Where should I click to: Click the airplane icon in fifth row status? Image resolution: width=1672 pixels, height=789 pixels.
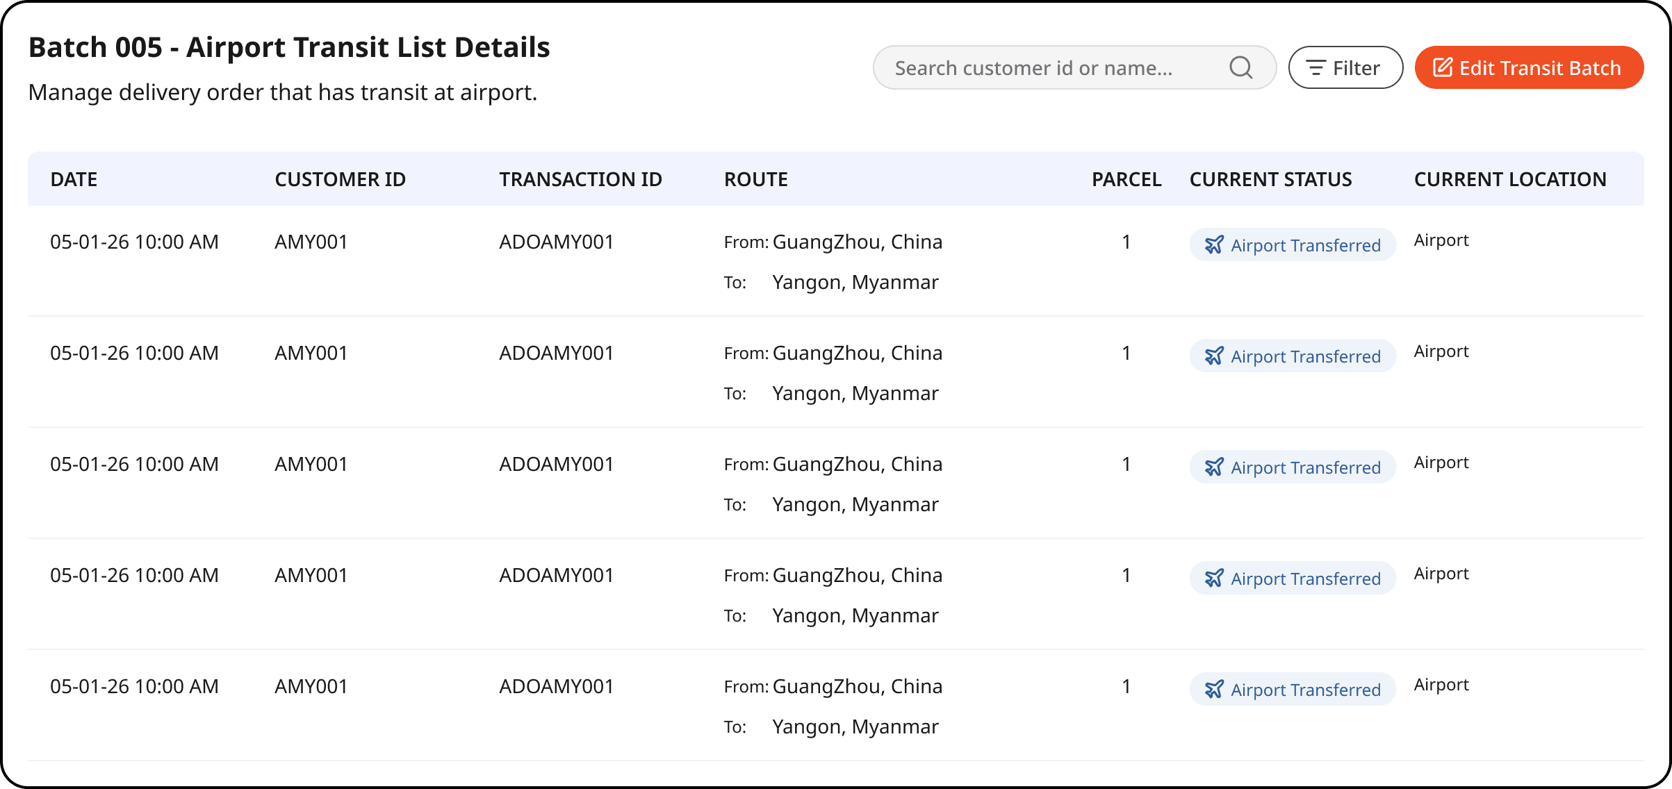(1214, 689)
